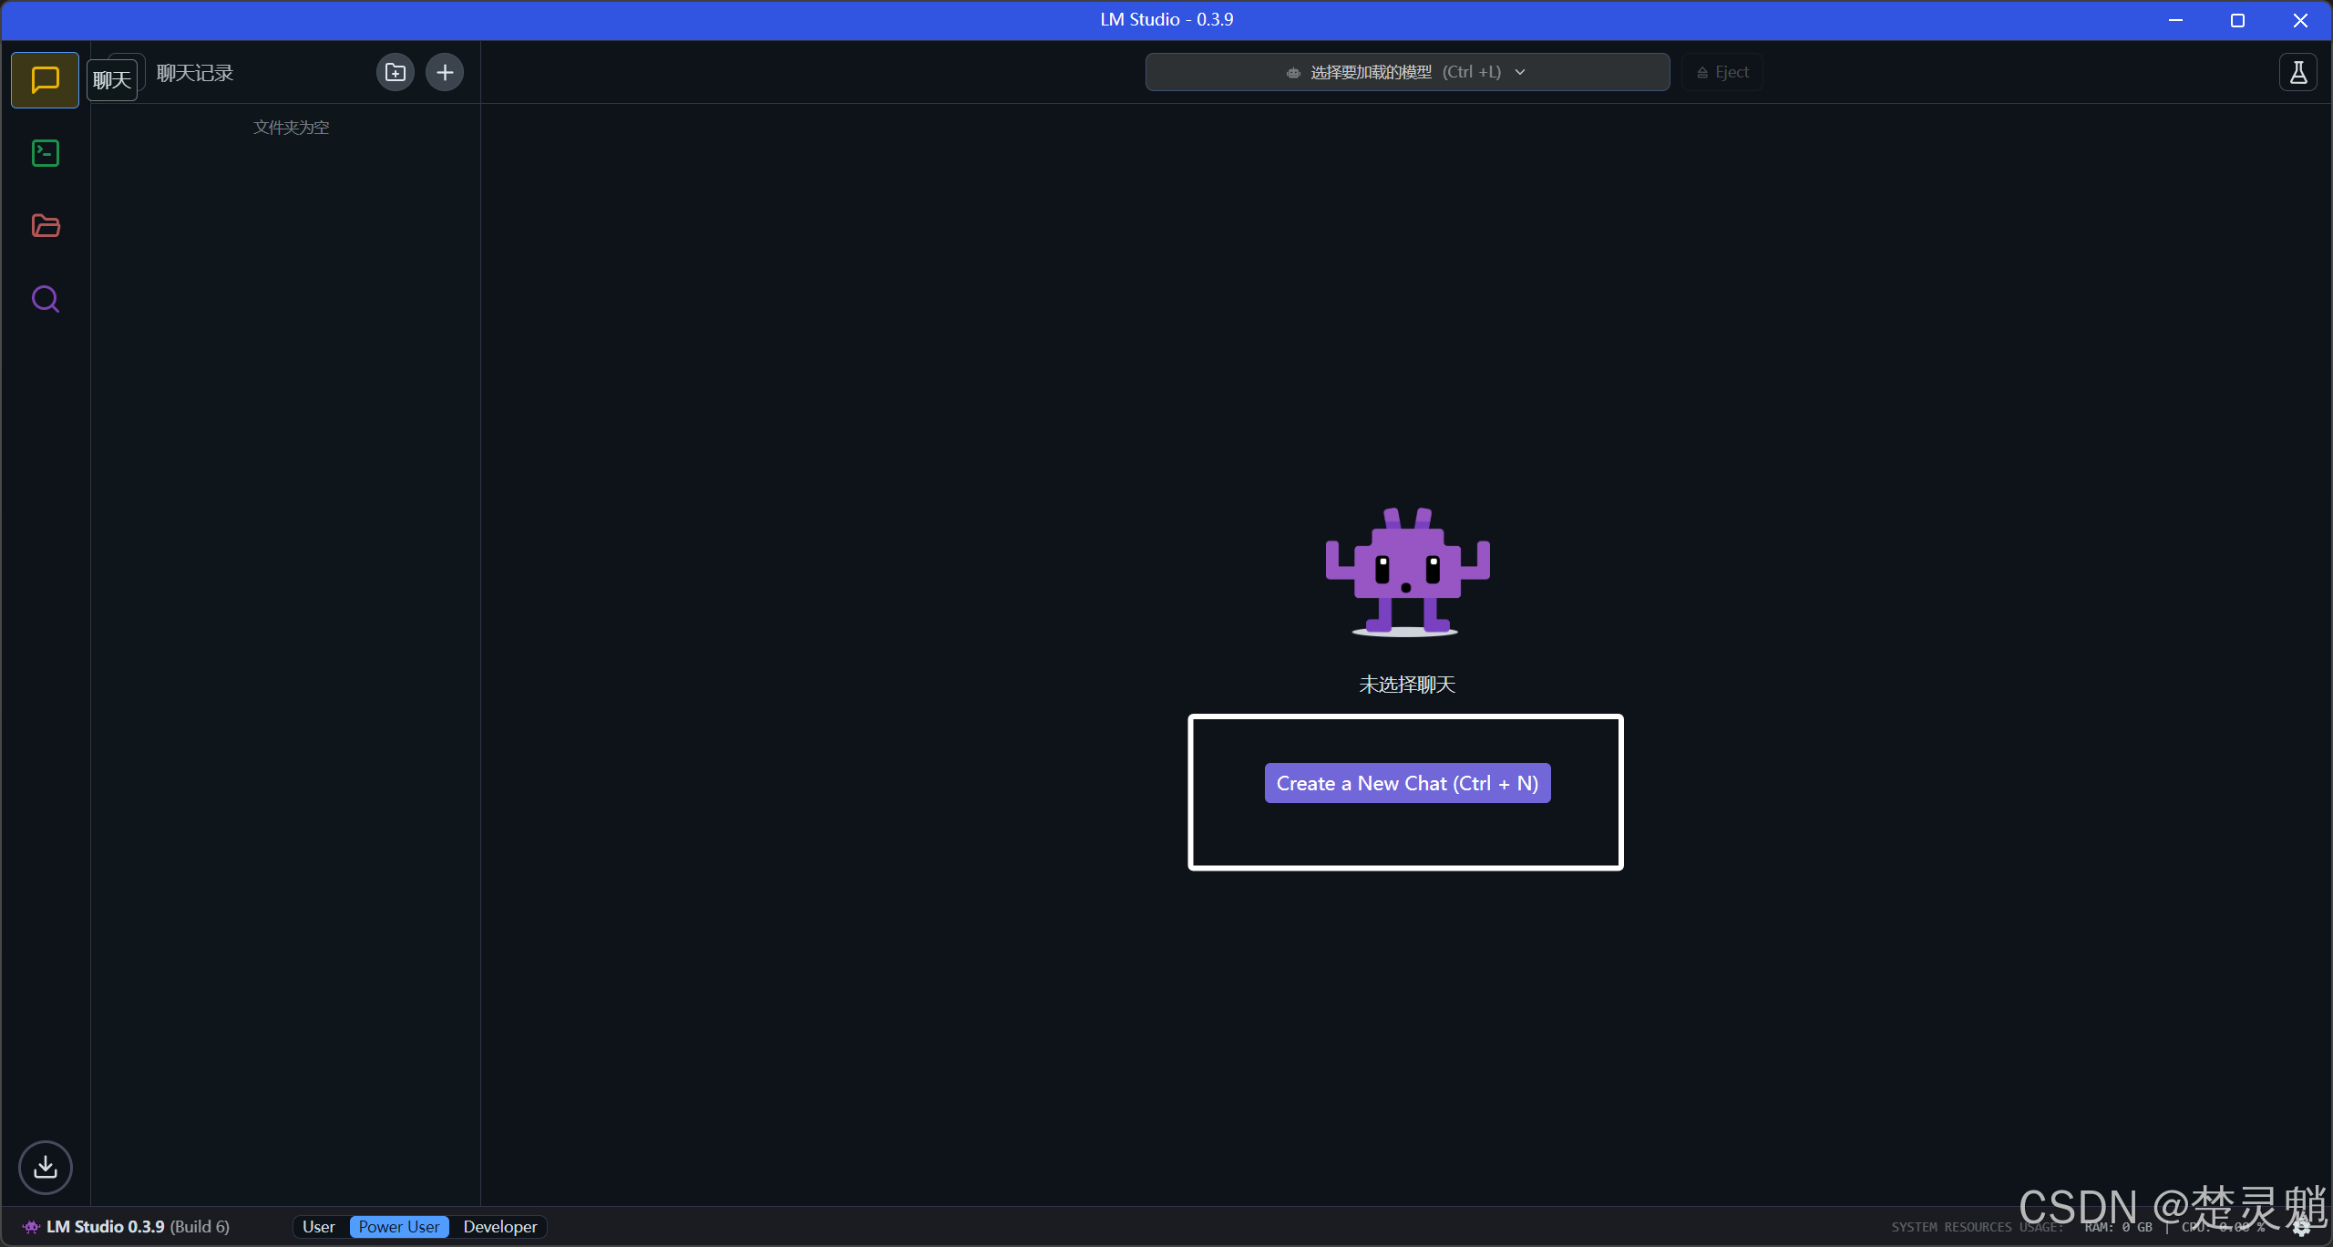Click the Eject button

1721,72
